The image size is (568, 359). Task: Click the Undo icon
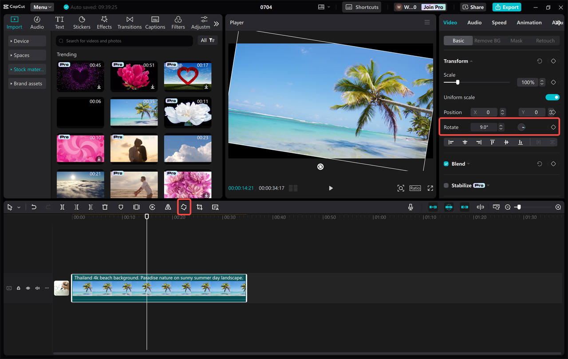pyautogui.click(x=34, y=207)
